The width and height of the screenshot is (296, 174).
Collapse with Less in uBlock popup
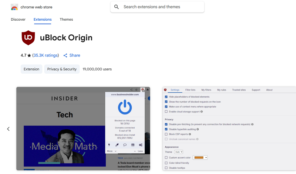pos(138,151)
